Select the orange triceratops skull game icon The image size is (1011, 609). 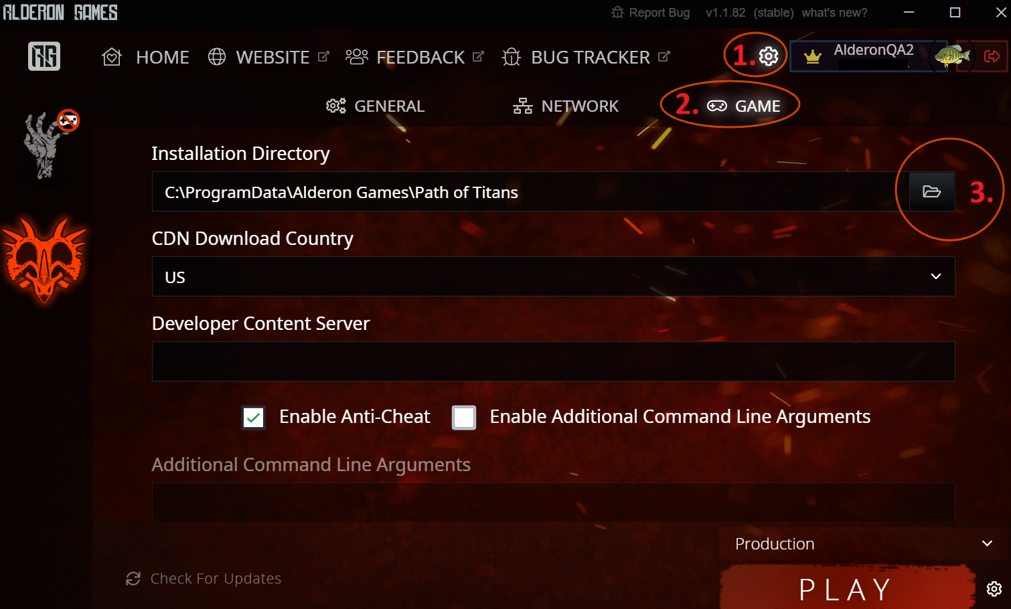click(44, 260)
